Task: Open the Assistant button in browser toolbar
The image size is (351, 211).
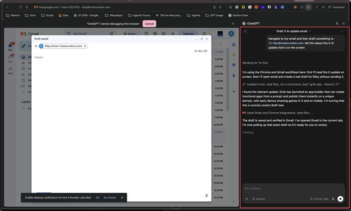Action: click(x=337, y=7)
